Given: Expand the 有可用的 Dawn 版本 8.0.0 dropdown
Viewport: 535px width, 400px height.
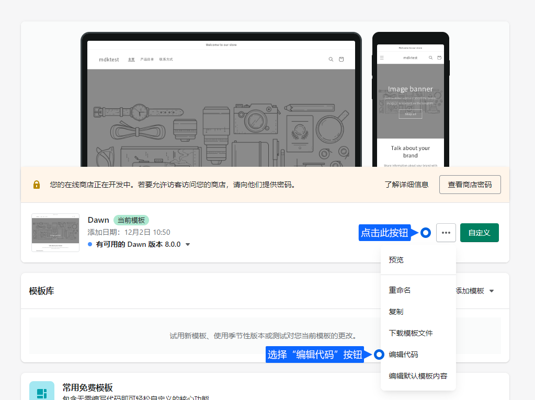Looking at the screenshot, I should pyautogui.click(x=188, y=244).
